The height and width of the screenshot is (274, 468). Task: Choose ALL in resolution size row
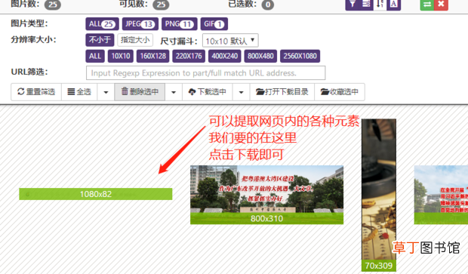[95, 56]
